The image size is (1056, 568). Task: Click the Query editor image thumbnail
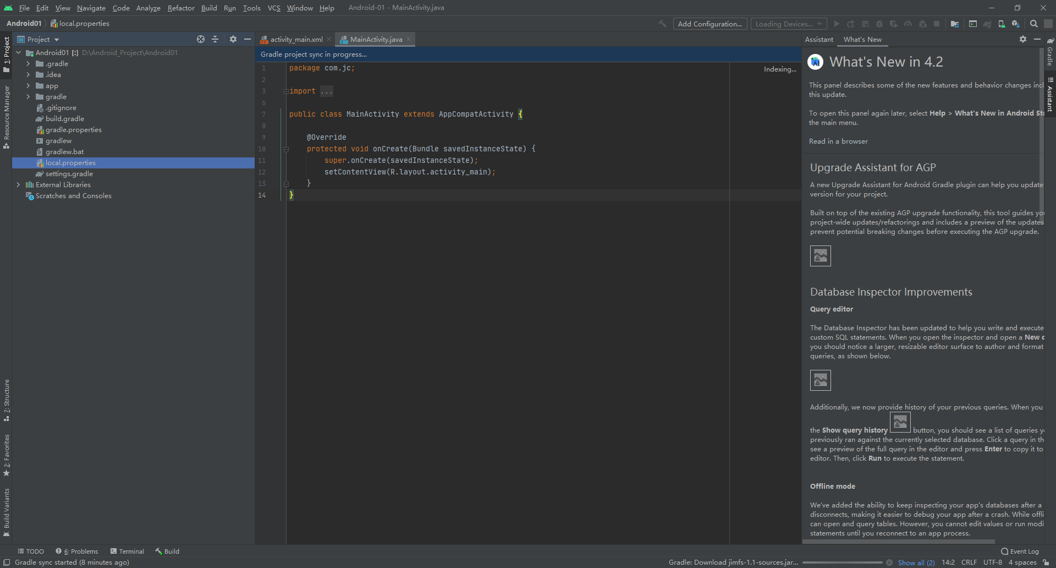click(x=820, y=380)
